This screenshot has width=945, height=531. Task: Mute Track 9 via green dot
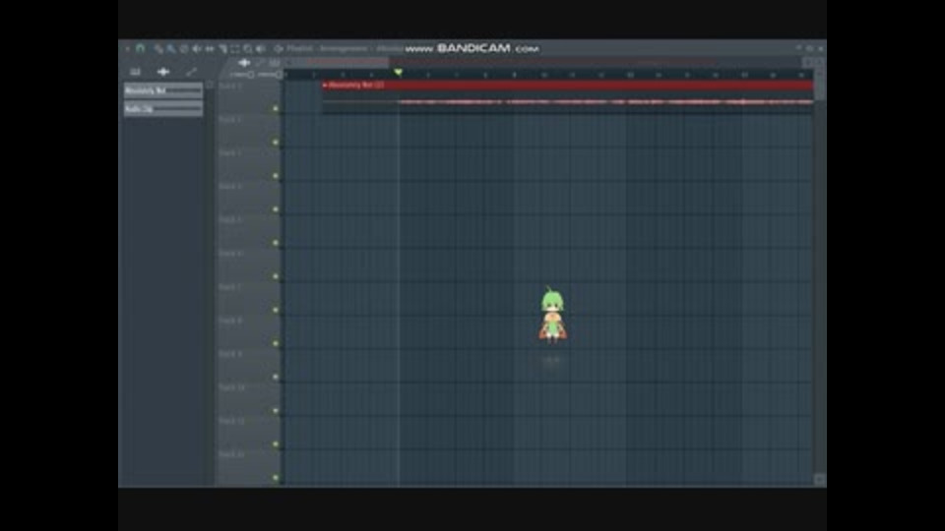click(276, 377)
